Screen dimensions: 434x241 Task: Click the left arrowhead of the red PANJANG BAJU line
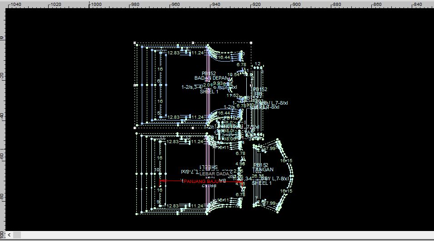click(x=161, y=181)
